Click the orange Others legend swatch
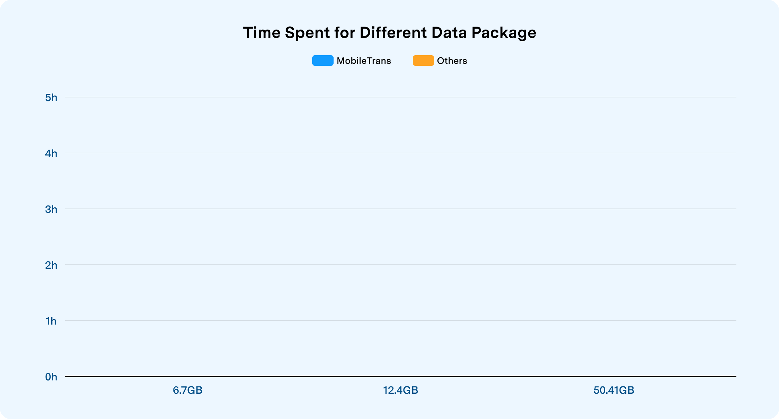This screenshot has width=779, height=419. (x=423, y=61)
